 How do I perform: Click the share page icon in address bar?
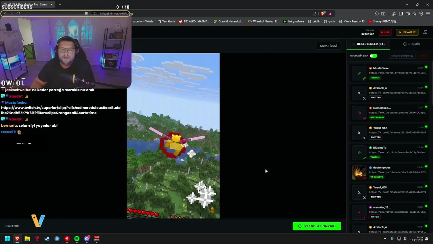[315, 14]
